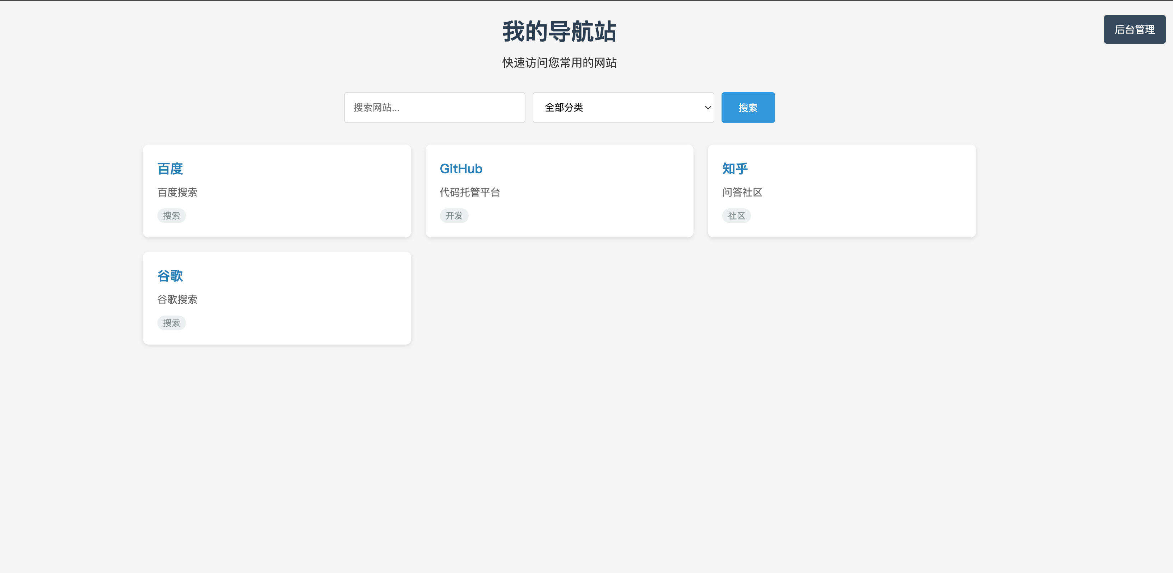Open the 全部分类 category dropdown
Image resolution: width=1173 pixels, height=573 pixels.
pyautogui.click(x=623, y=107)
